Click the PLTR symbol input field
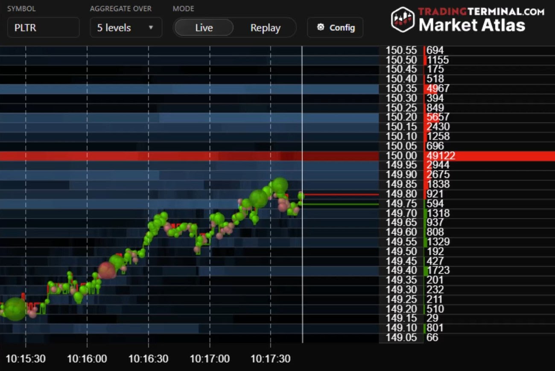555x371 pixels. [43, 28]
